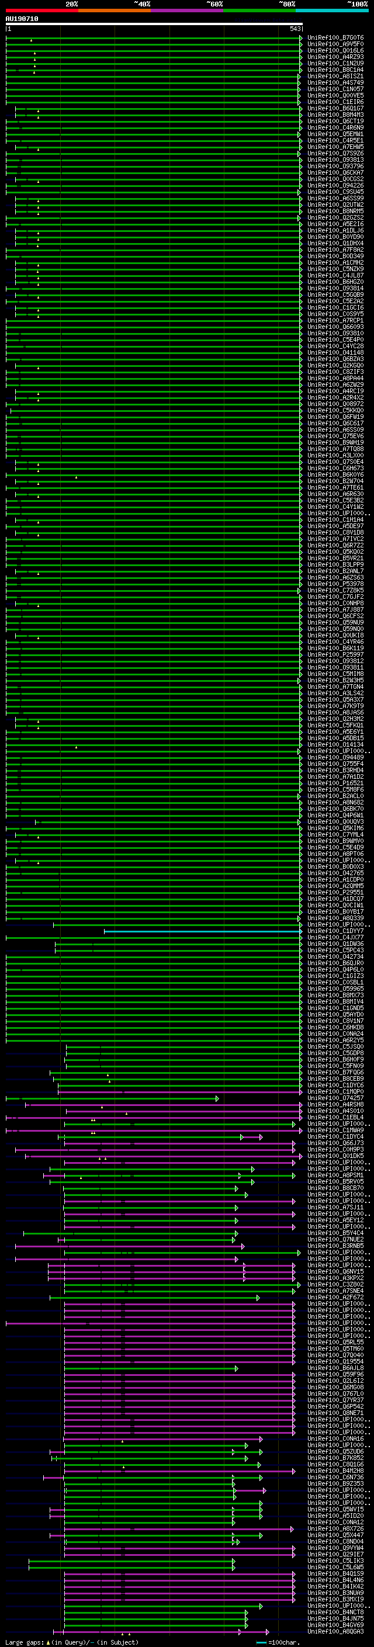Select the AU190710 query name
The image size is (374, 1647).
click(x=22, y=19)
